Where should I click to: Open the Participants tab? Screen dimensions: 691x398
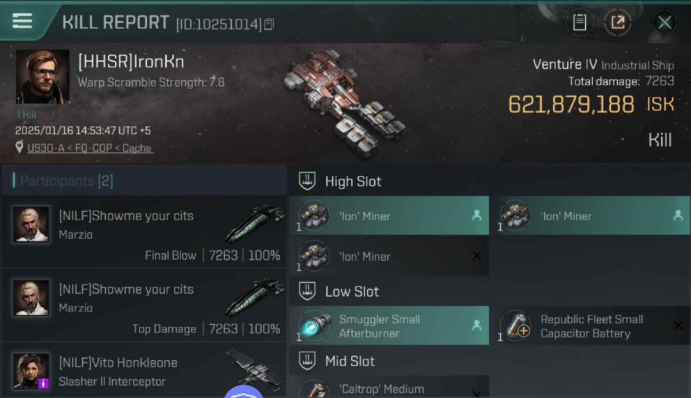coord(66,181)
